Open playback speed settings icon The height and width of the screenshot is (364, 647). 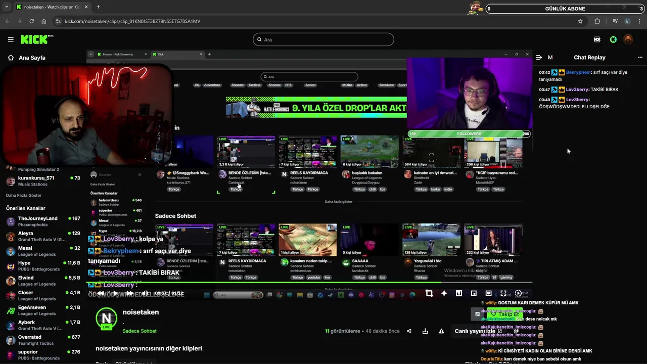coord(518,293)
